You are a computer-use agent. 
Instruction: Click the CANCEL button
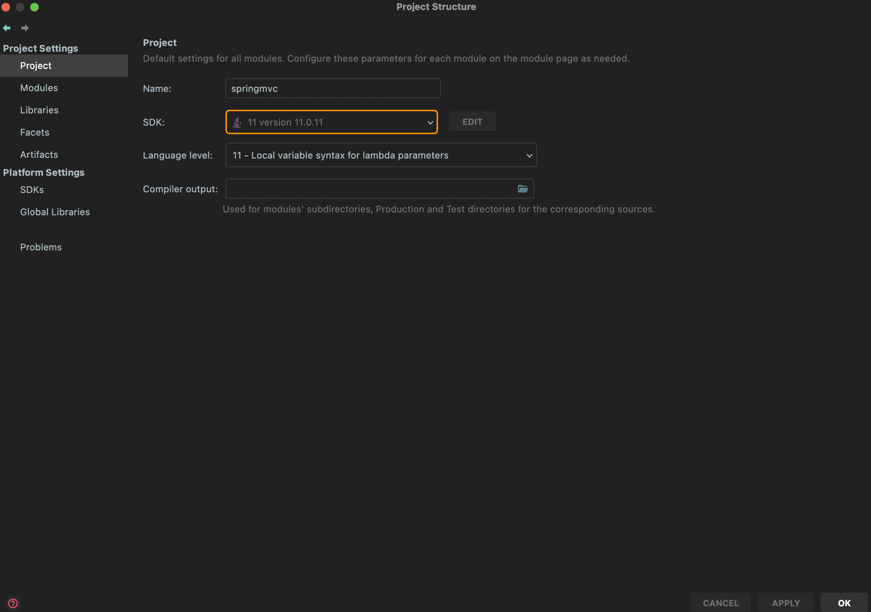[721, 603]
